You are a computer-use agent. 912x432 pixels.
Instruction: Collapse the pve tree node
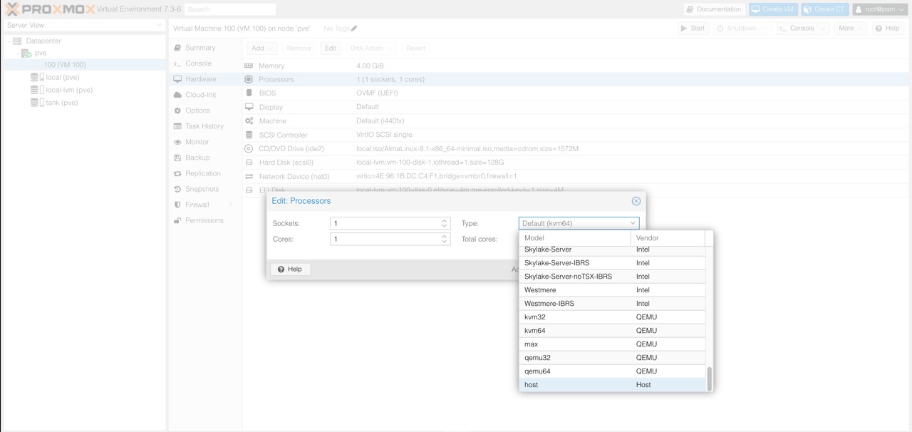pyautogui.click(x=17, y=53)
